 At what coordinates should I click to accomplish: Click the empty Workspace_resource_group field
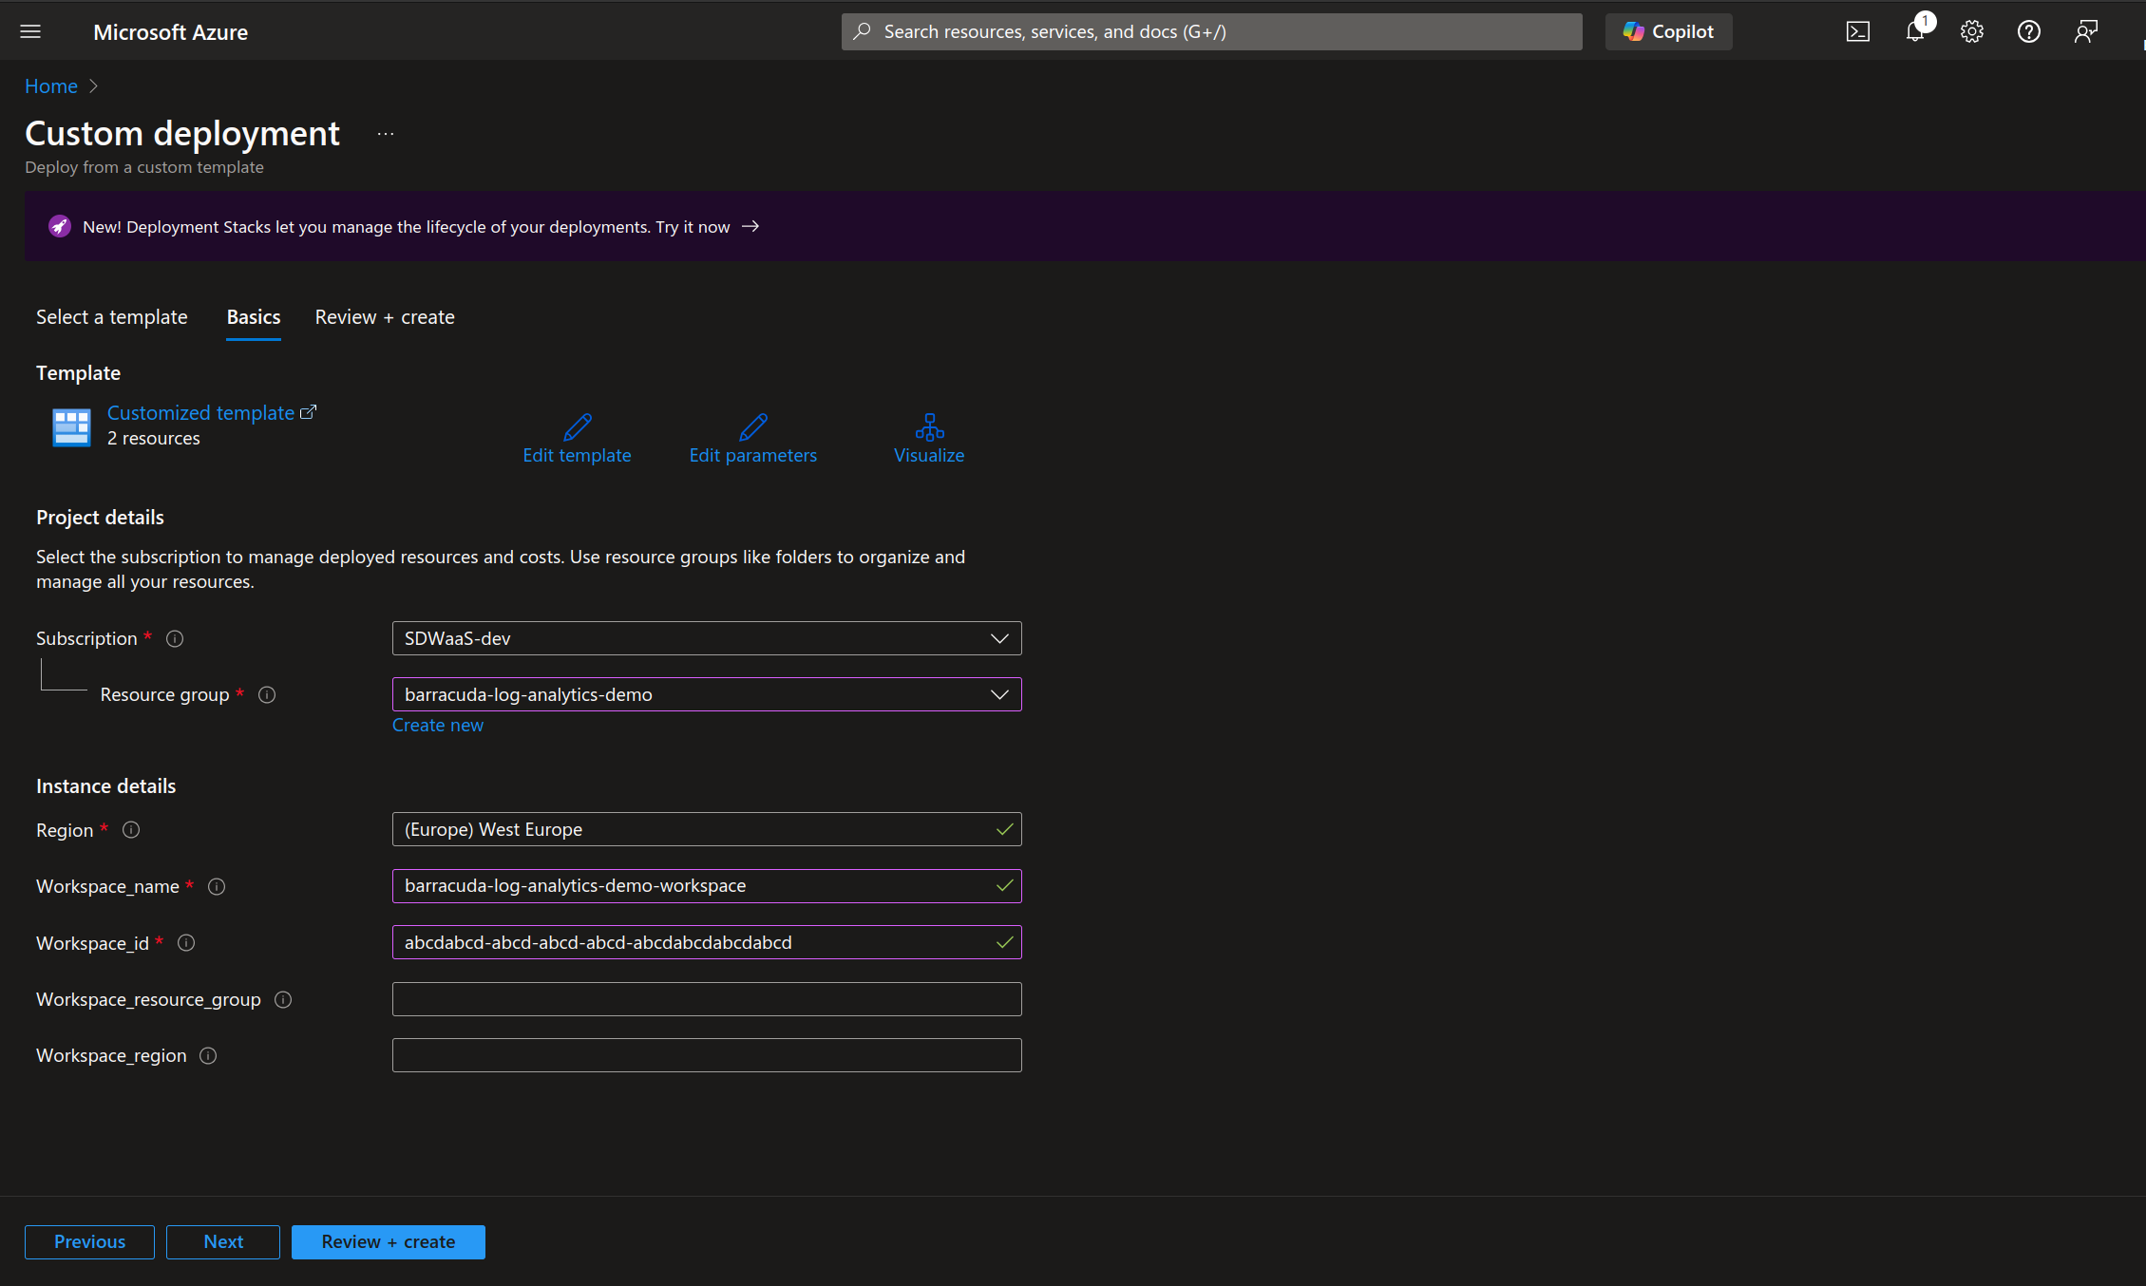tap(707, 999)
